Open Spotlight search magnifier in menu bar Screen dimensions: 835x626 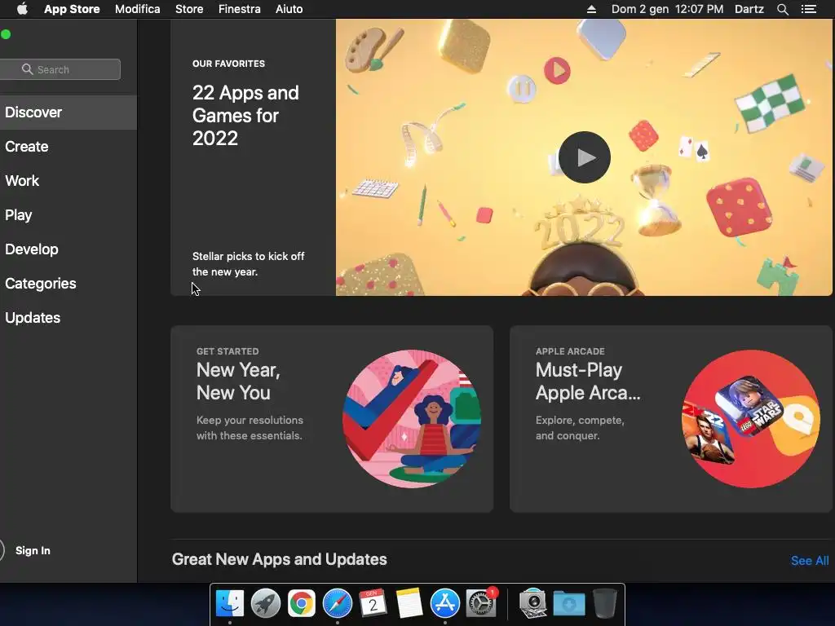(782, 9)
